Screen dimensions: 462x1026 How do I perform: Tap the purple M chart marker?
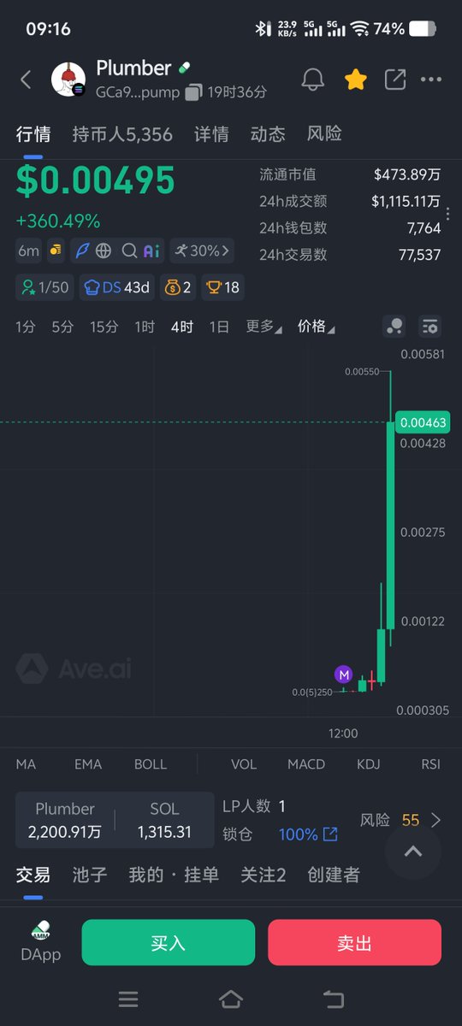[344, 675]
